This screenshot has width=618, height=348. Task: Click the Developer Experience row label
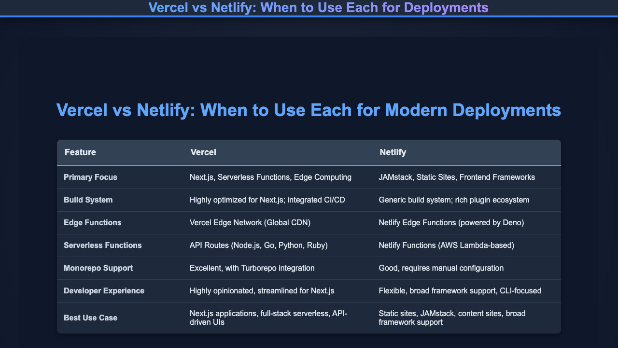pyautogui.click(x=104, y=290)
